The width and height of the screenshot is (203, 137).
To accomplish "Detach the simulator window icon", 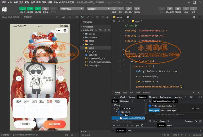I will pyautogui.click(x=76, y=17).
